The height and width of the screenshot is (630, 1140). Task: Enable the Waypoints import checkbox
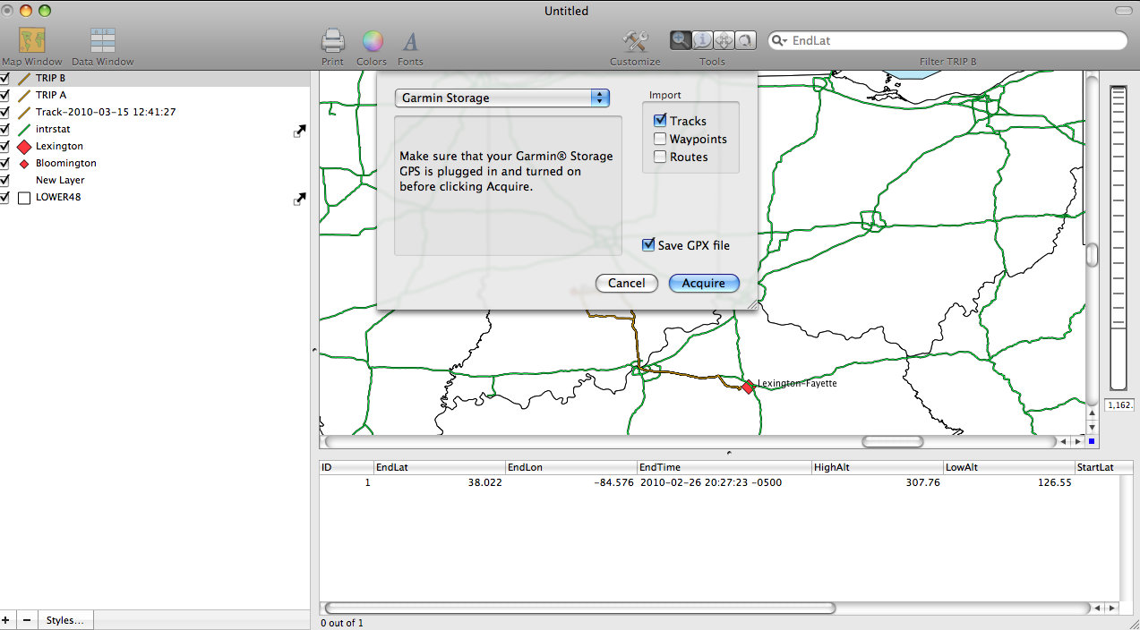(x=660, y=139)
